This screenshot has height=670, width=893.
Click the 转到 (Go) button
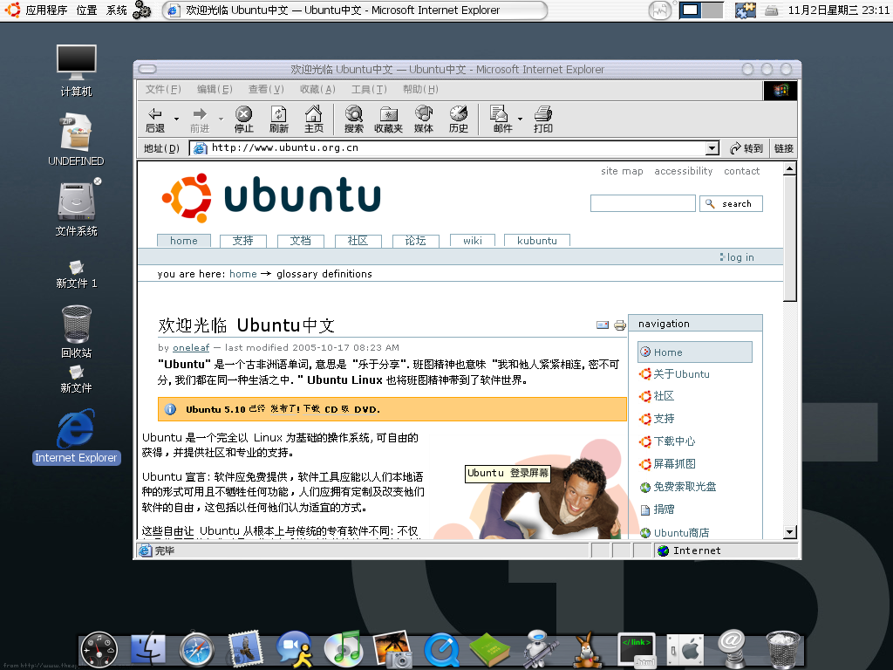coord(746,148)
